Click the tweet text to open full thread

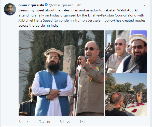82,18
